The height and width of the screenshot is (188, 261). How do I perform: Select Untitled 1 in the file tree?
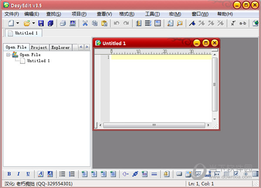tap(38, 61)
